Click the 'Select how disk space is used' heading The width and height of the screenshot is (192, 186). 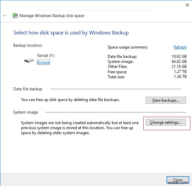(71, 33)
